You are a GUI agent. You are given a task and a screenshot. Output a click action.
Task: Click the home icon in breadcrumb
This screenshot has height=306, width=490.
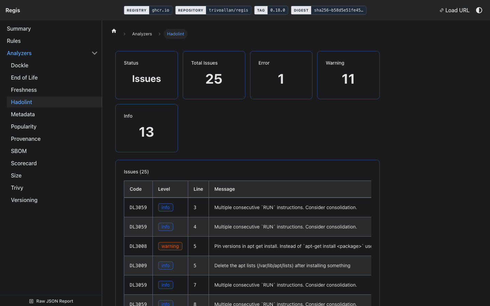(114, 31)
